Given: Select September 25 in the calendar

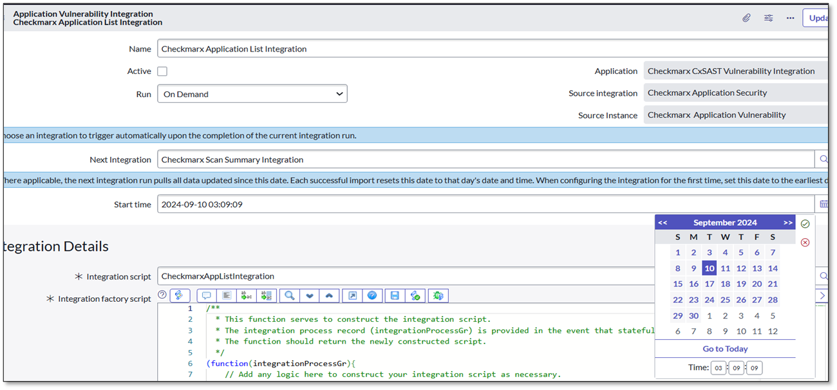Looking at the screenshot, I should 725,300.
